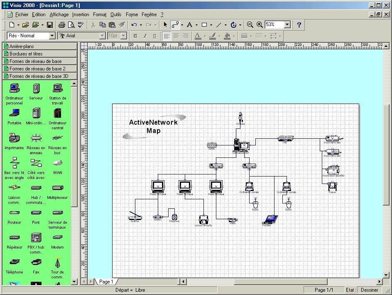The width and height of the screenshot is (392, 295).
Task: Open the Format menu
Action: pos(100,15)
